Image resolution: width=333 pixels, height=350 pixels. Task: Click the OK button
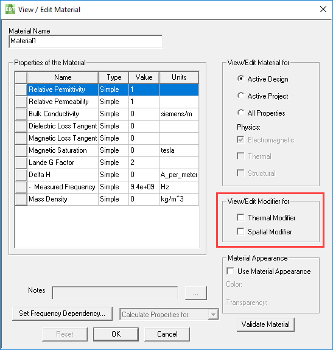click(116, 334)
